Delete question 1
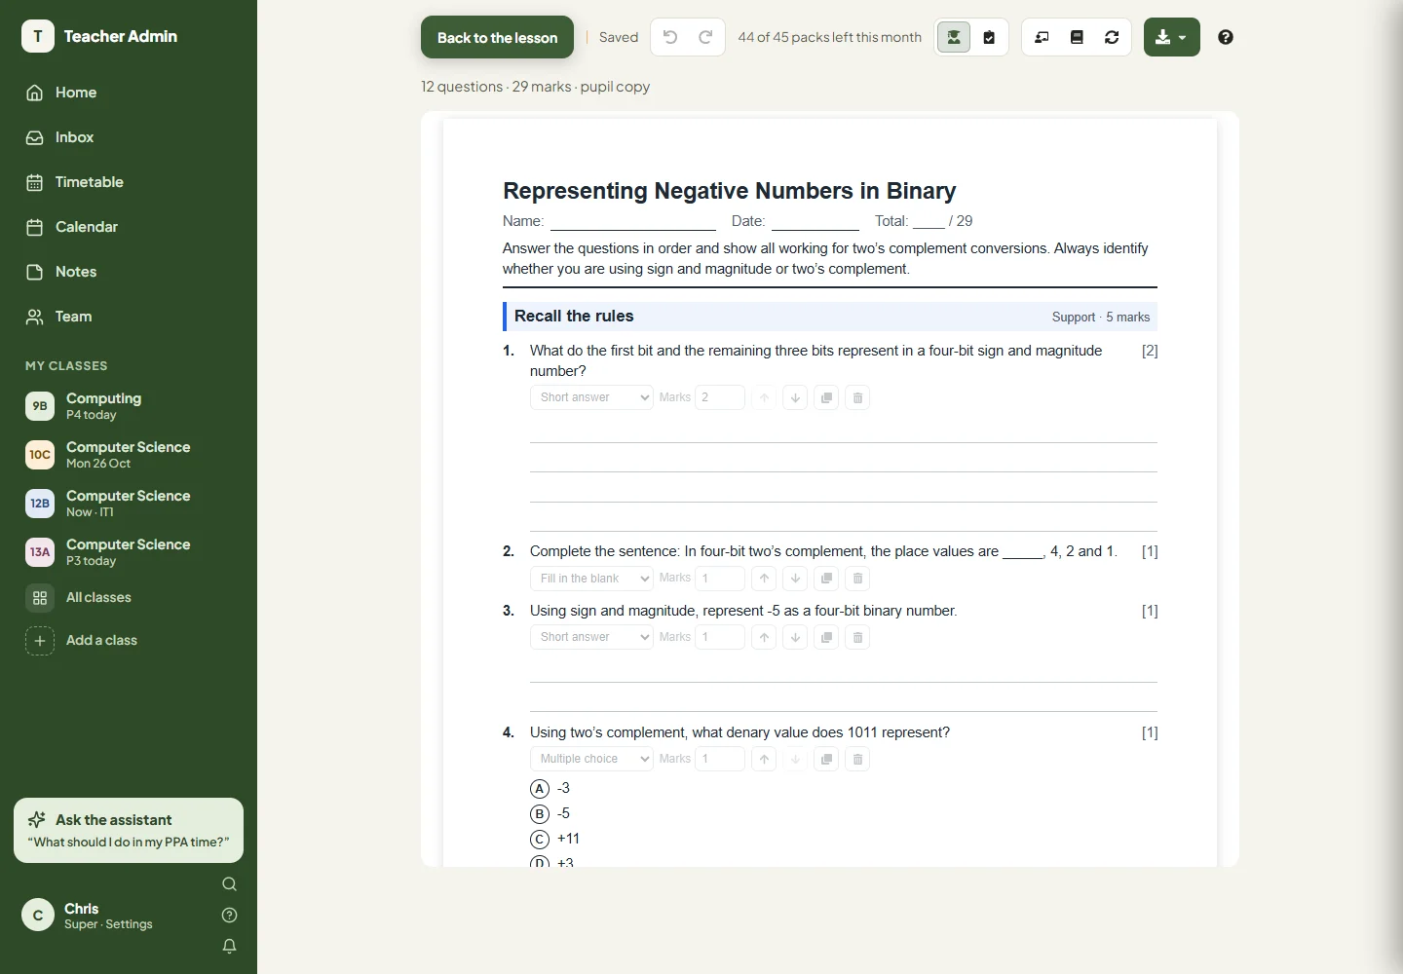Image resolution: width=1403 pixels, height=974 pixels. (x=857, y=397)
